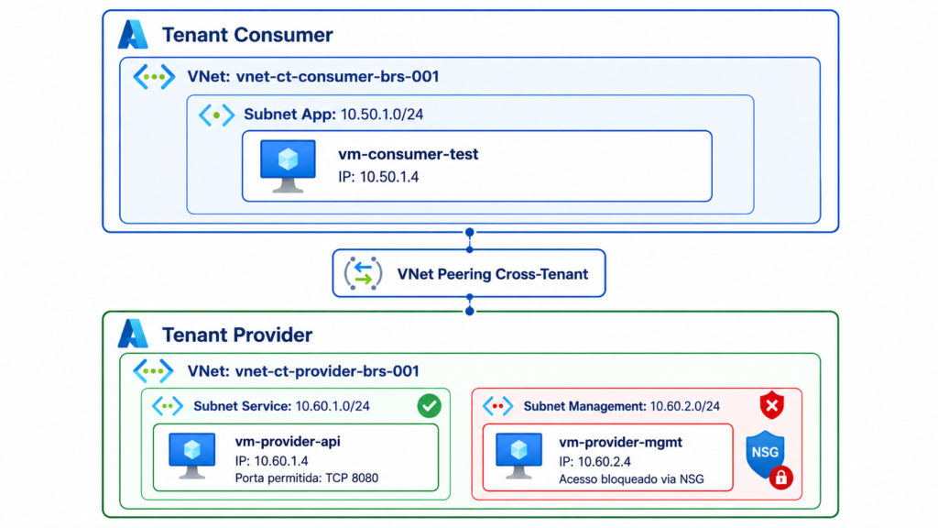This screenshot has height=528, width=938.
Task: Click the blue NSG shield icon
Action: tap(765, 454)
